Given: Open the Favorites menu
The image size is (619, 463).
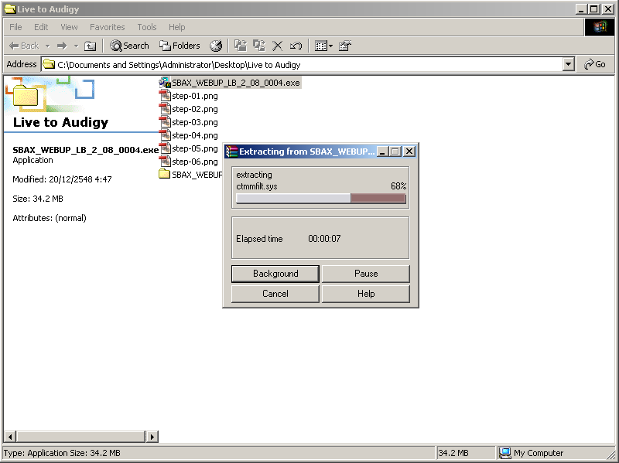Looking at the screenshot, I should pos(108,27).
